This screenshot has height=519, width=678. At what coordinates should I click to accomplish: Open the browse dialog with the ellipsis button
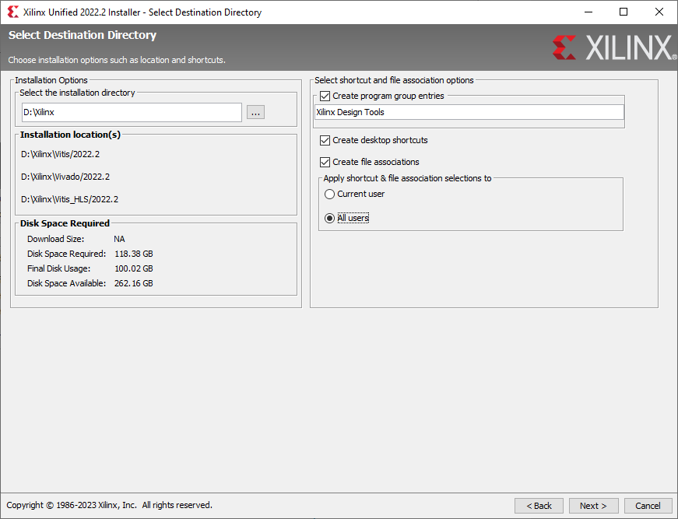click(256, 113)
